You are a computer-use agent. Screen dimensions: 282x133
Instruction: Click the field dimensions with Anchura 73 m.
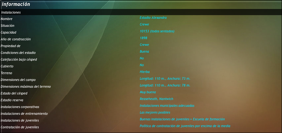point(165,79)
